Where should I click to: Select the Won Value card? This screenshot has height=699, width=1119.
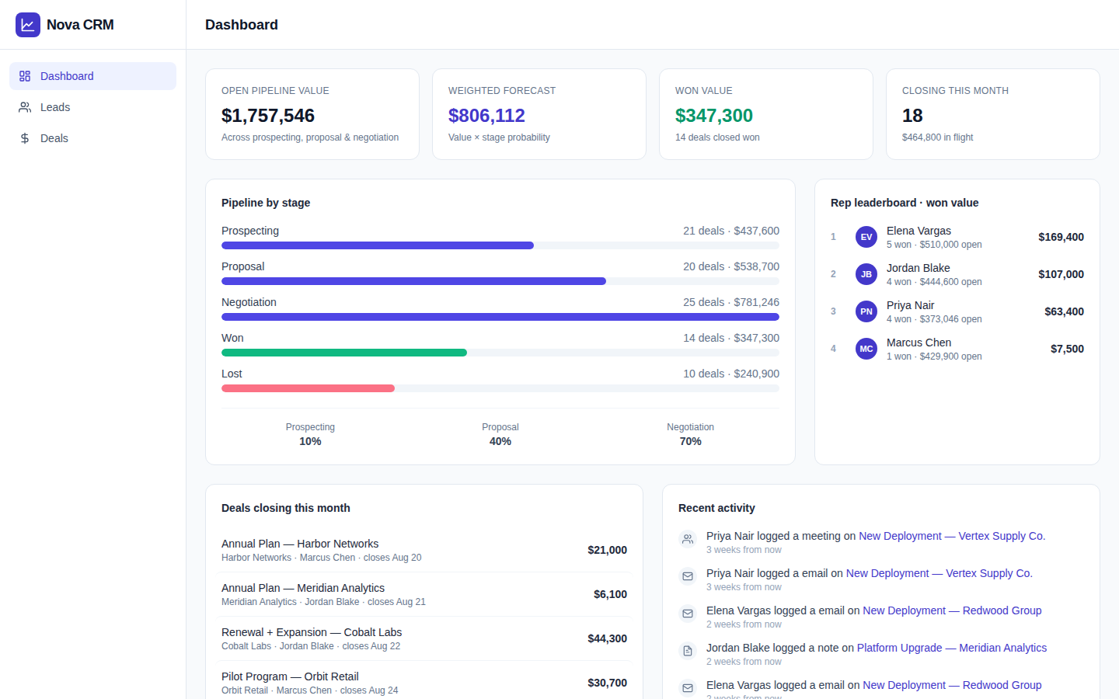766,114
